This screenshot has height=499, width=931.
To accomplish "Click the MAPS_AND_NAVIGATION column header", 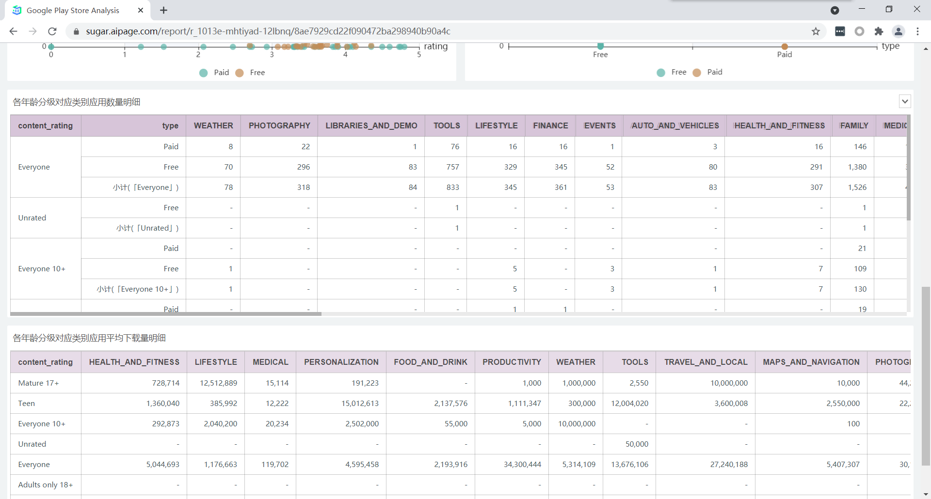I will tap(811, 362).
